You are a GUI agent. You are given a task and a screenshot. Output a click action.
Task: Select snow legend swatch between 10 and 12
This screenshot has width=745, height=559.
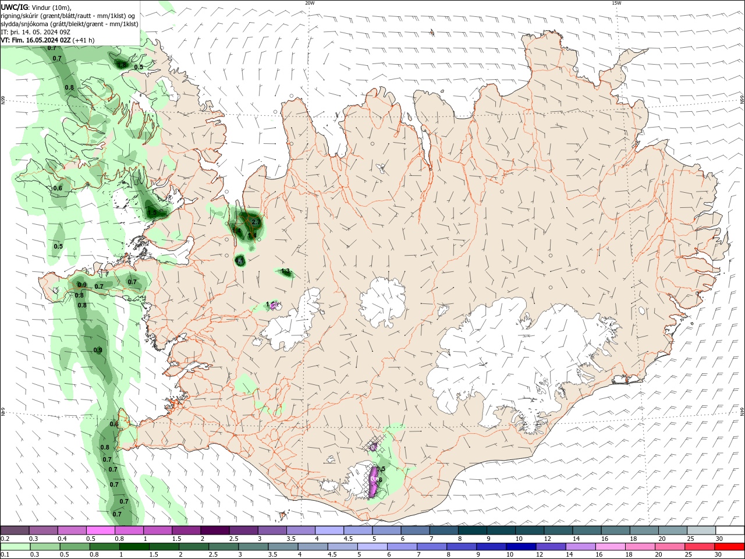pos(530,530)
